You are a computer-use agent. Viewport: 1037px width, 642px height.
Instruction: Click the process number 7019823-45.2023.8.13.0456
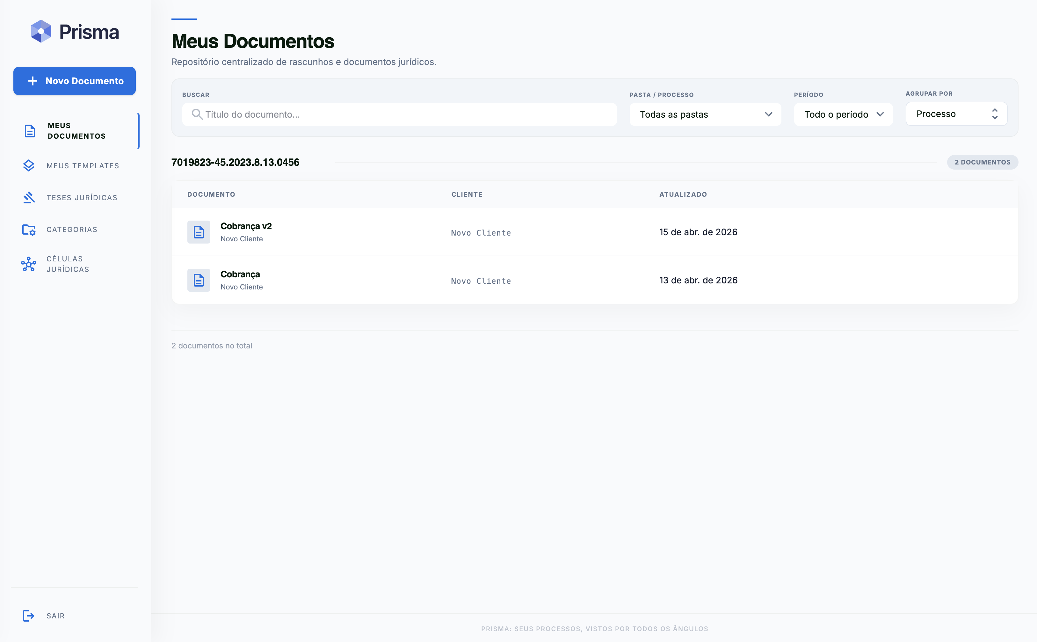point(235,162)
